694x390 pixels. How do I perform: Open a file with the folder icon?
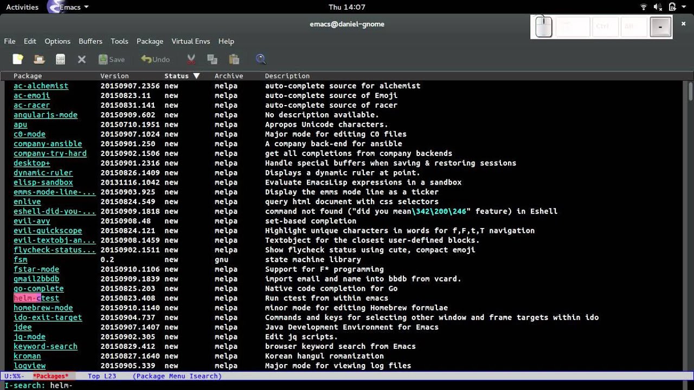coord(39,59)
